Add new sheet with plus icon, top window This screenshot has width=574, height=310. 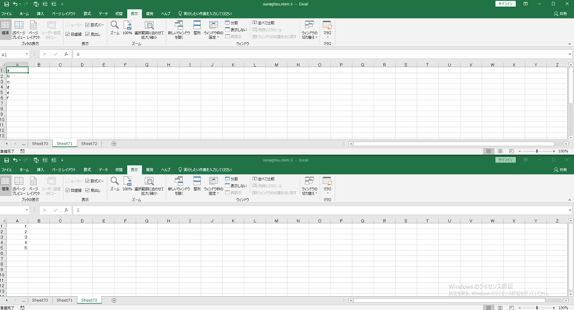114,144
